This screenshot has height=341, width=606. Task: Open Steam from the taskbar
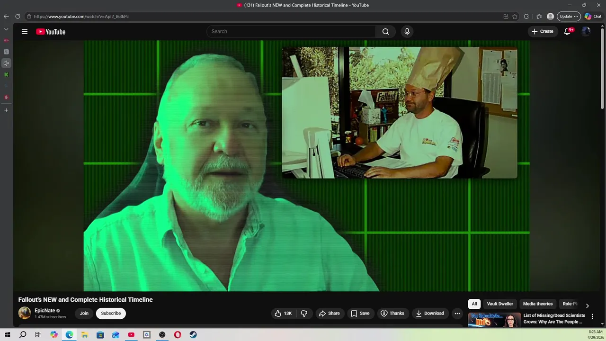193,335
